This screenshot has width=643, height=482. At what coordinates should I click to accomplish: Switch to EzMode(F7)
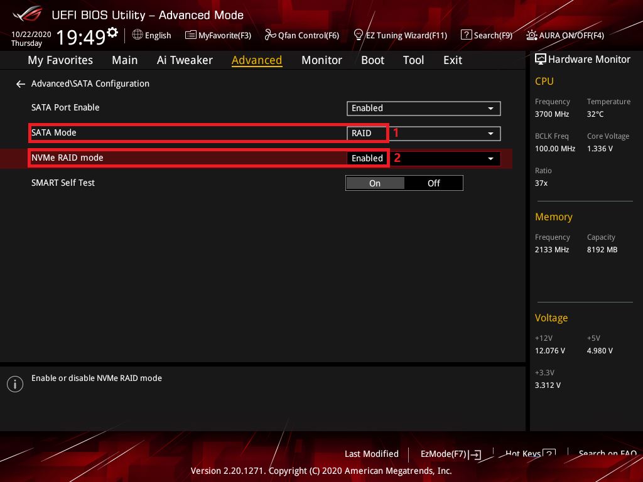pos(450,454)
